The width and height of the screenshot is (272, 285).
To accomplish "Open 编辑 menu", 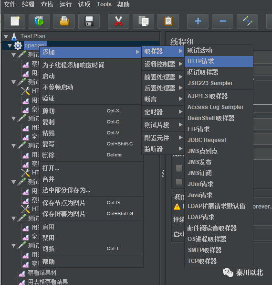I will 28,4.
